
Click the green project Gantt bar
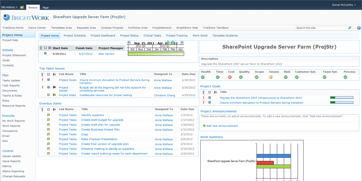click(156, 54)
